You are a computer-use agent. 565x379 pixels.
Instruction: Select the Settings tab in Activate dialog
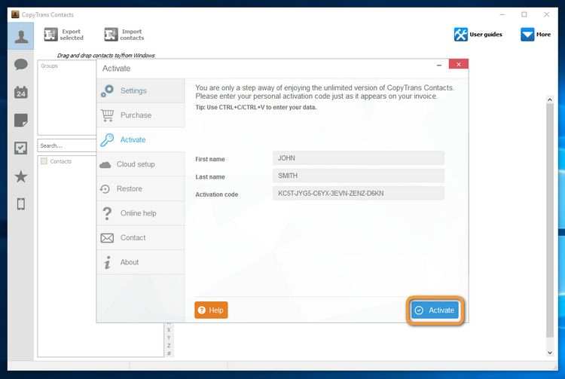(x=141, y=90)
